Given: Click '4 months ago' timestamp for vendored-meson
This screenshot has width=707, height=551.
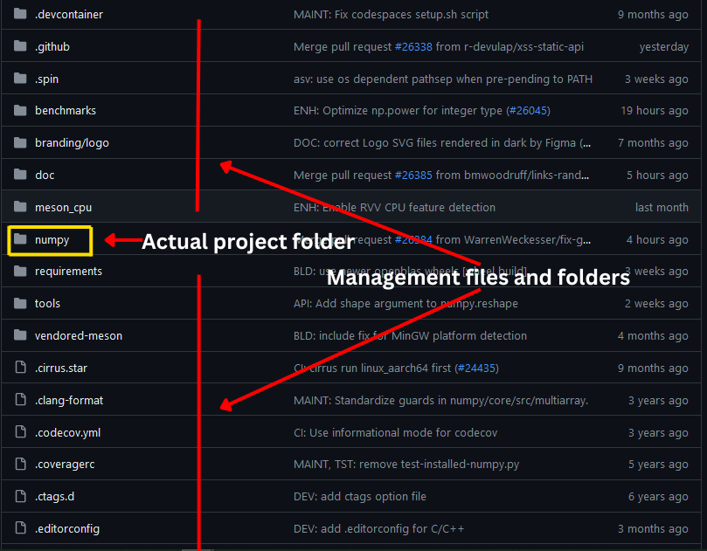Looking at the screenshot, I should click(x=653, y=336).
